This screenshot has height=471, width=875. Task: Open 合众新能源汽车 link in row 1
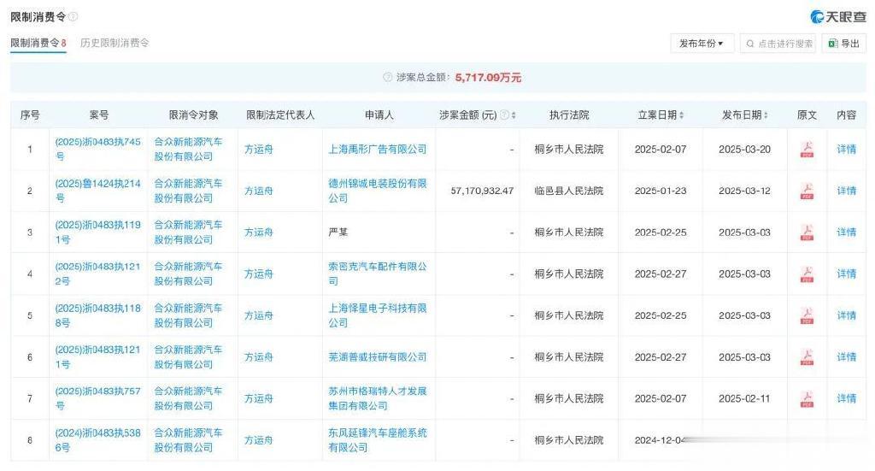coord(188,149)
